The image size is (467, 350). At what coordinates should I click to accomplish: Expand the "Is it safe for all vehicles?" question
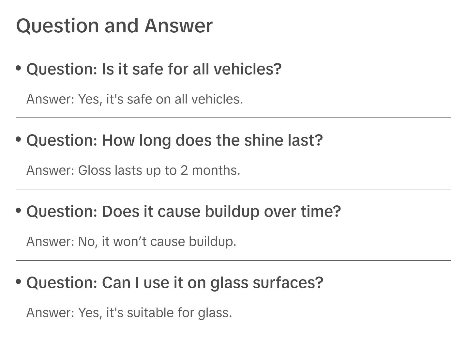[154, 69]
